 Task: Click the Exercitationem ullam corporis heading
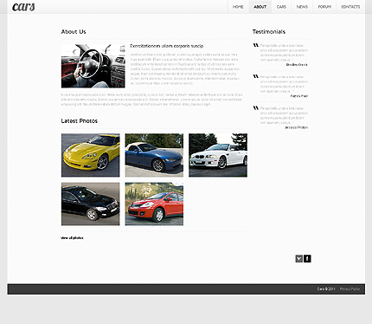tap(167, 46)
